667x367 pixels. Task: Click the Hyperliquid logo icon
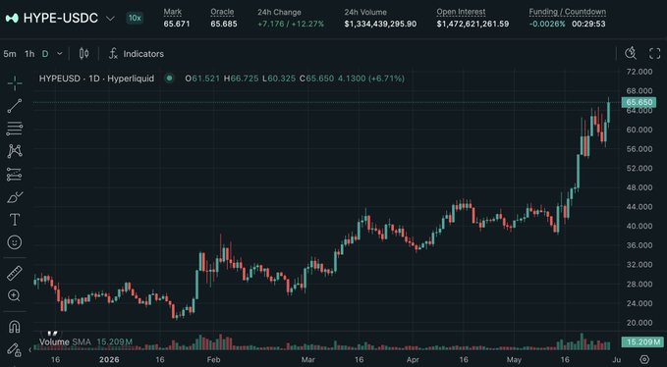pos(12,19)
